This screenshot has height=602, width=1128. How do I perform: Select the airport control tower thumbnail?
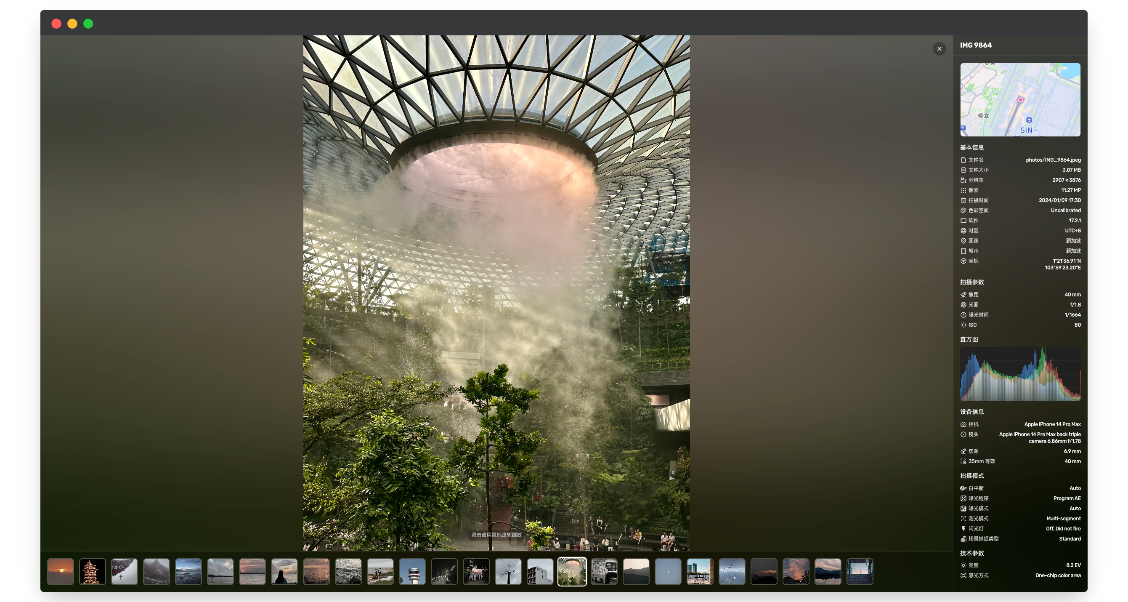point(412,572)
